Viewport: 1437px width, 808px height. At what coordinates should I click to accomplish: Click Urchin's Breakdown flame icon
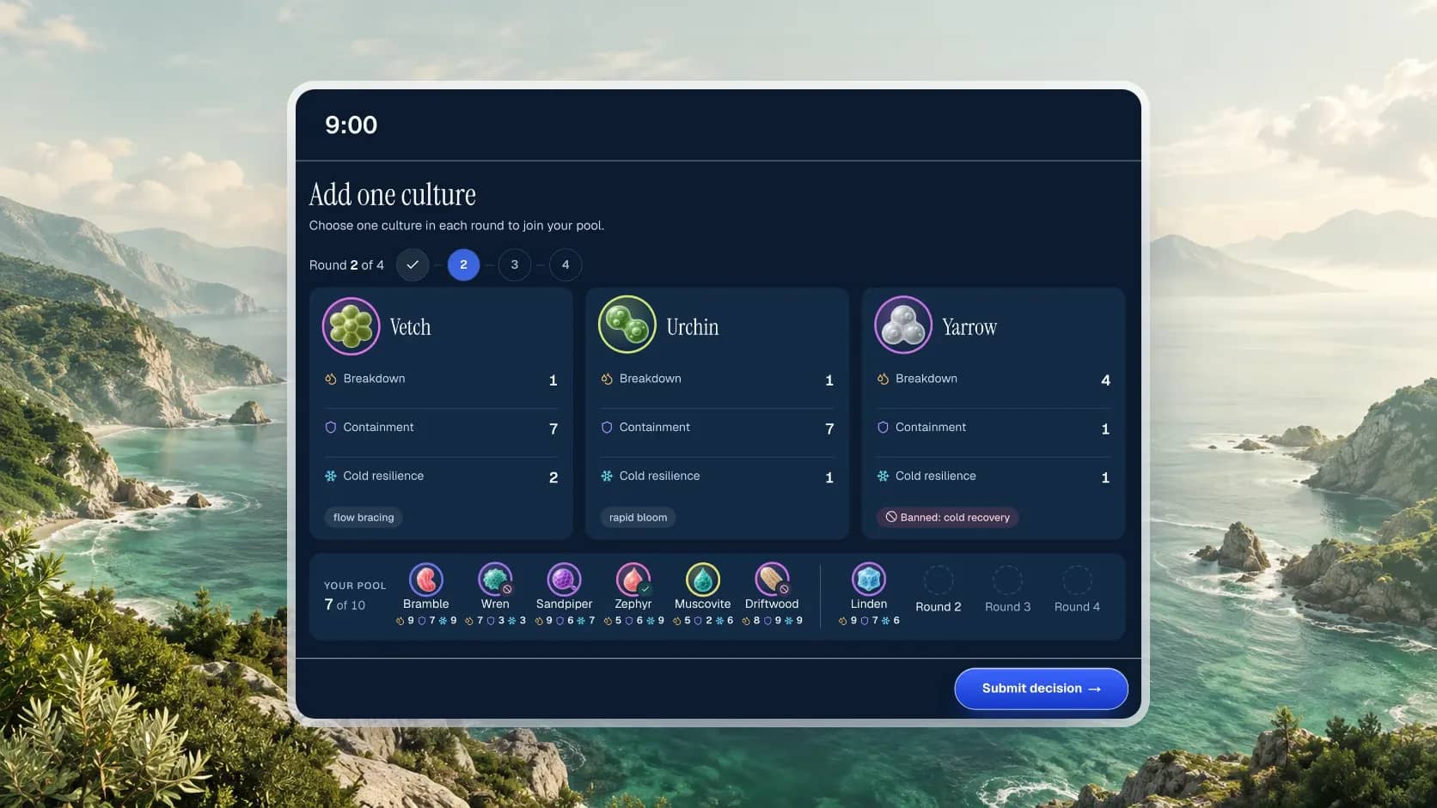[607, 379]
